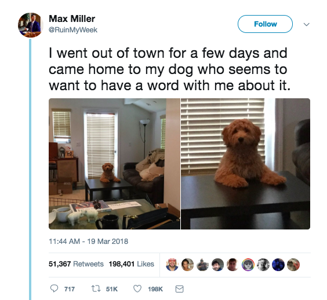Image resolution: width=327 pixels, height=300 pixels.
Task: Click the rainbow-ringed liker avatar
Action: [x=248, y=265]
